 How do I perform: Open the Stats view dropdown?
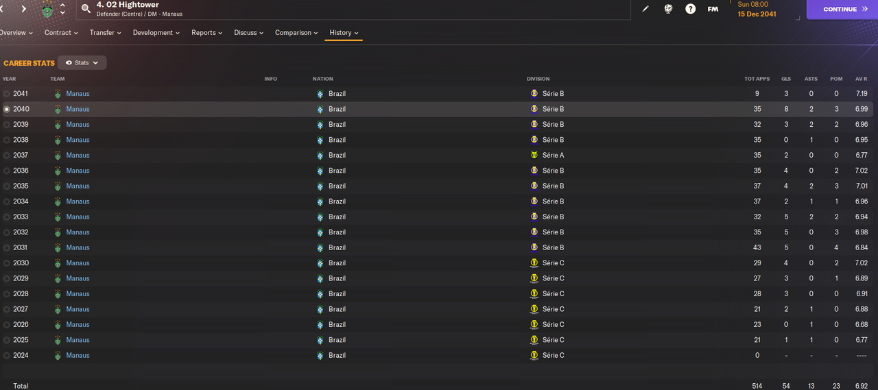point(82,62)
